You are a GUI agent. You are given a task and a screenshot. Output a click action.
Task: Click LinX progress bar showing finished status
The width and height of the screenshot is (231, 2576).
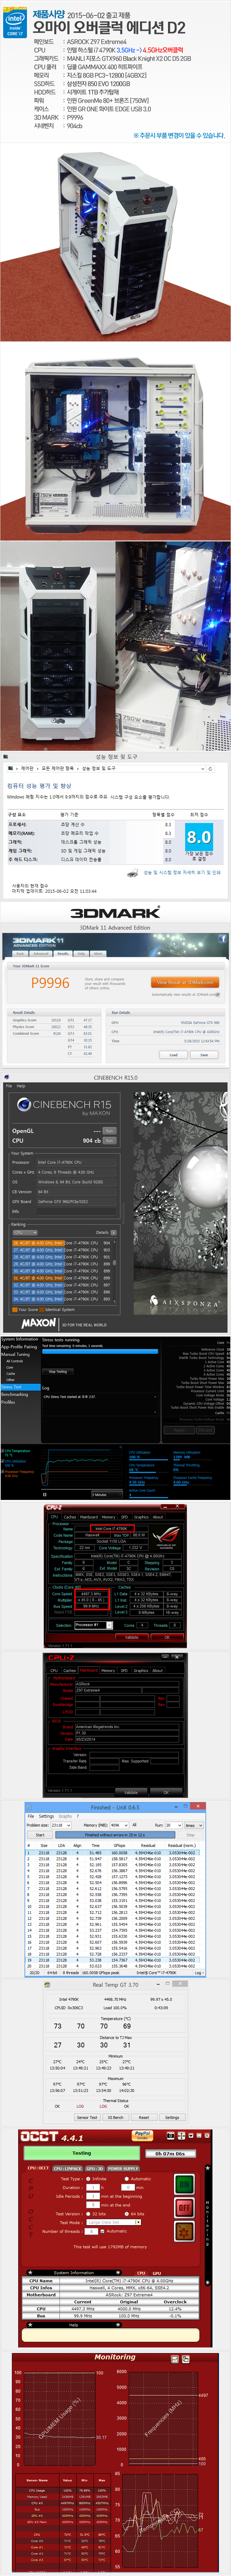(115, 1835)
